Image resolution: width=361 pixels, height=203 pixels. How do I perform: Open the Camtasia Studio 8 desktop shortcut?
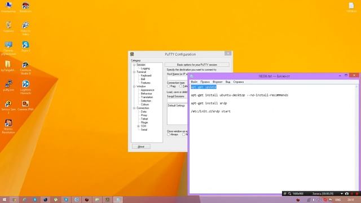click(x=25, y=68)
